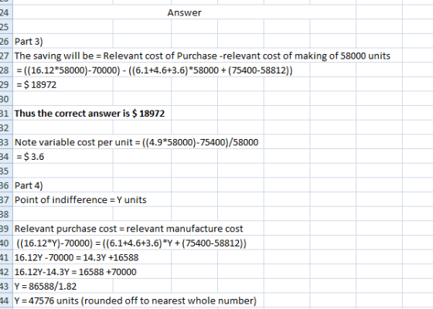Image resolution: width=433 pixels, height=309 pixels.
Task: Click the cell with '((16.12*58000)-70000)' calculation
Action: 154,70
